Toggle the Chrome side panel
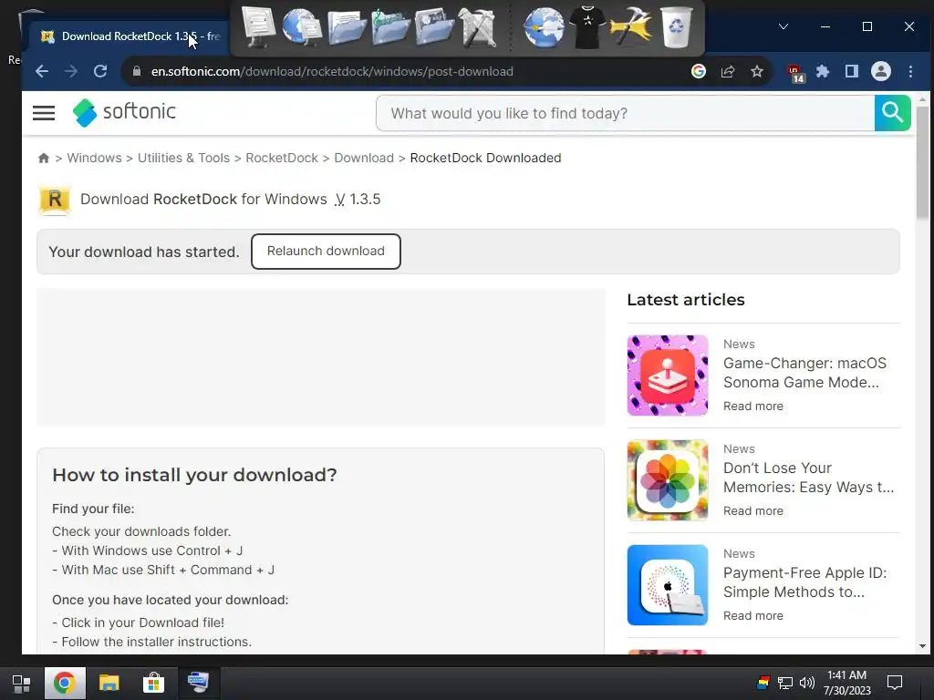 point(852,71)
